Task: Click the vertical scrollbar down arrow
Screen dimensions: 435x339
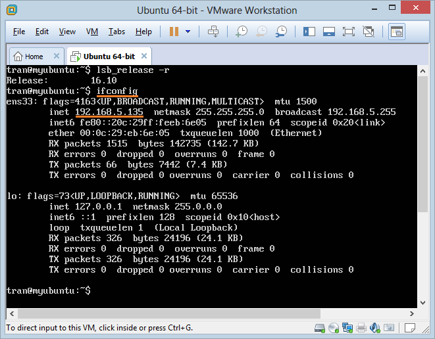Action: pos(422,303)
